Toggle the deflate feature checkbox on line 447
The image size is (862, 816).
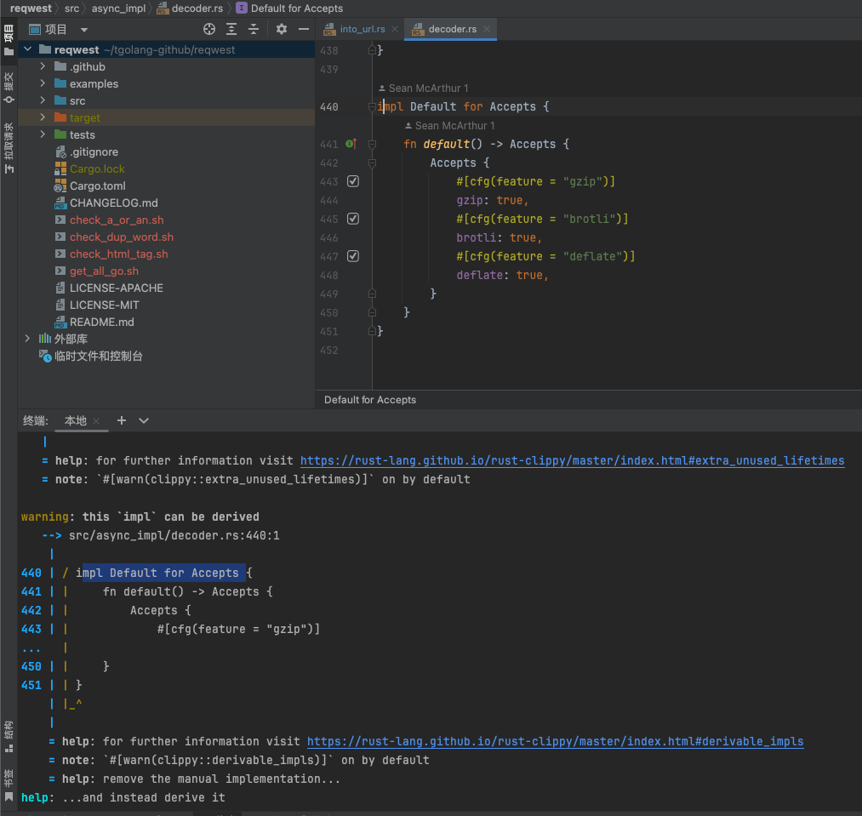click(x=353, y=256)
